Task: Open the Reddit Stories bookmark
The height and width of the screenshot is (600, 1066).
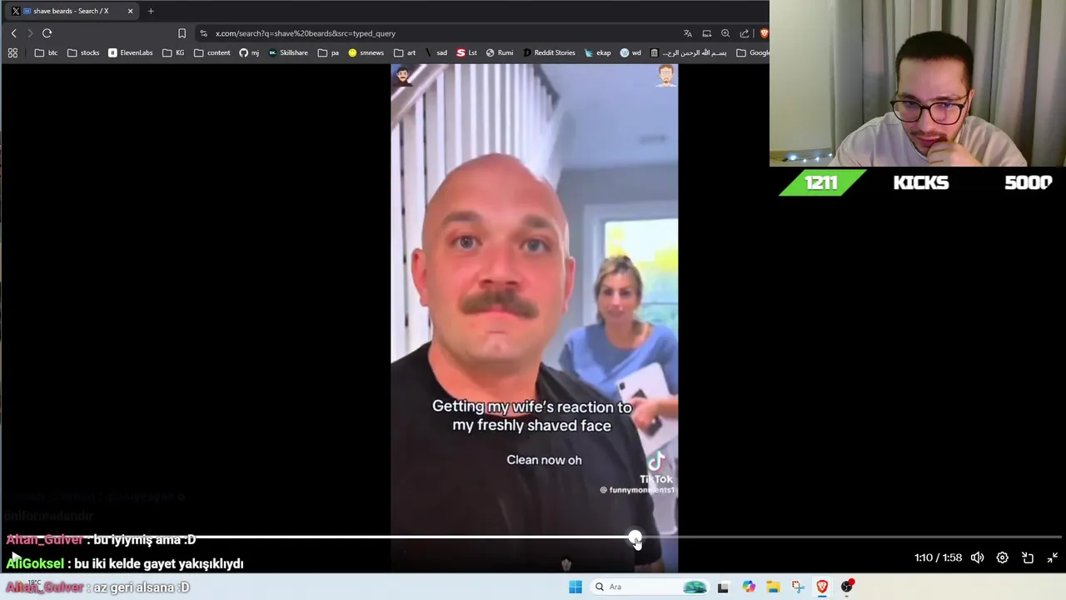Action: click(x=548, y=52)
